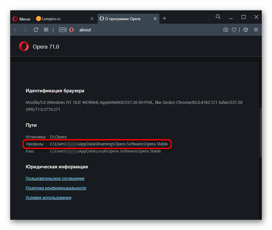Click the tab search magnifier icon

coord(218,17)
